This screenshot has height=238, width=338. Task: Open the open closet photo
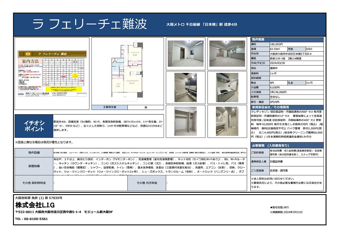click(185, 121)
